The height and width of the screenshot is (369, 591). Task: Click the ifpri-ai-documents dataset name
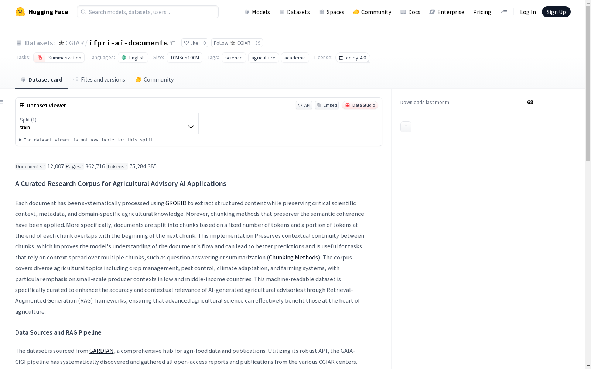(128, 43)
